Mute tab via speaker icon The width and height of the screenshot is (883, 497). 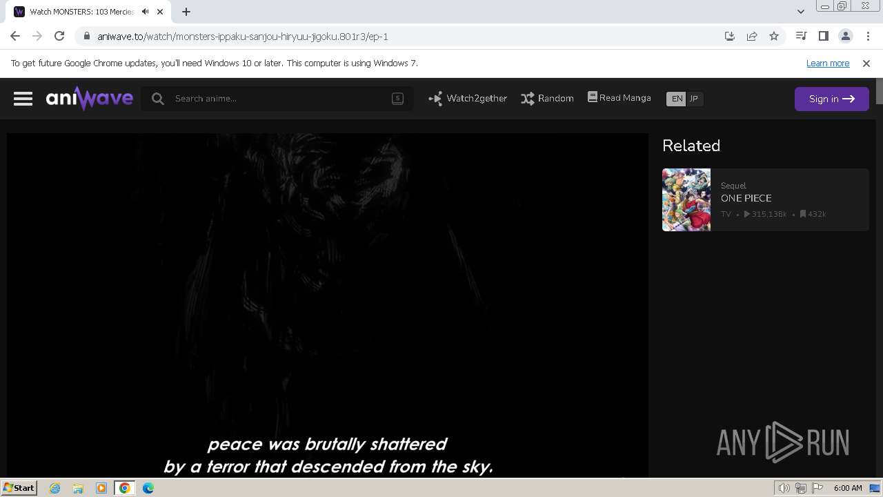[x=146, y=12]
